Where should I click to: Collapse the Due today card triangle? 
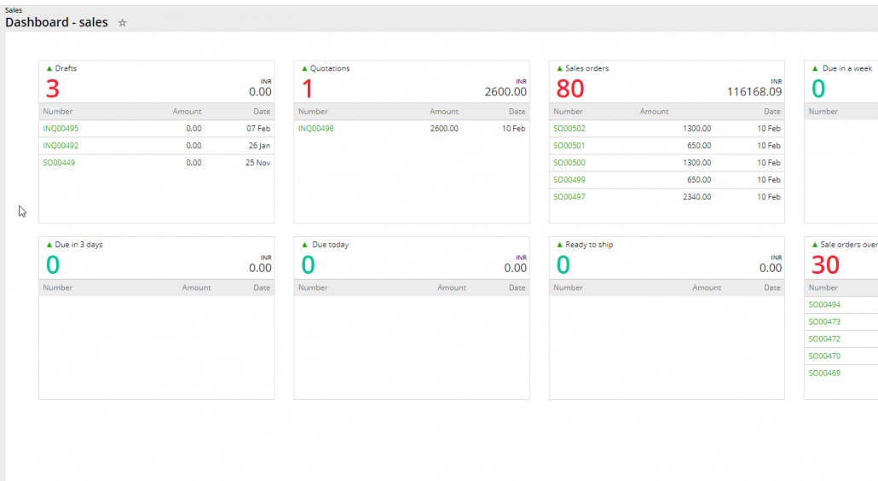click(x=304, y=245)
